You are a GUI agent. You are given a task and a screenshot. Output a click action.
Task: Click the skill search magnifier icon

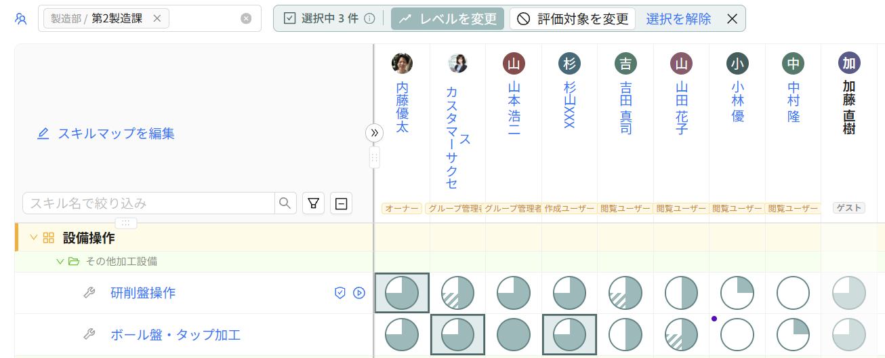285,203
